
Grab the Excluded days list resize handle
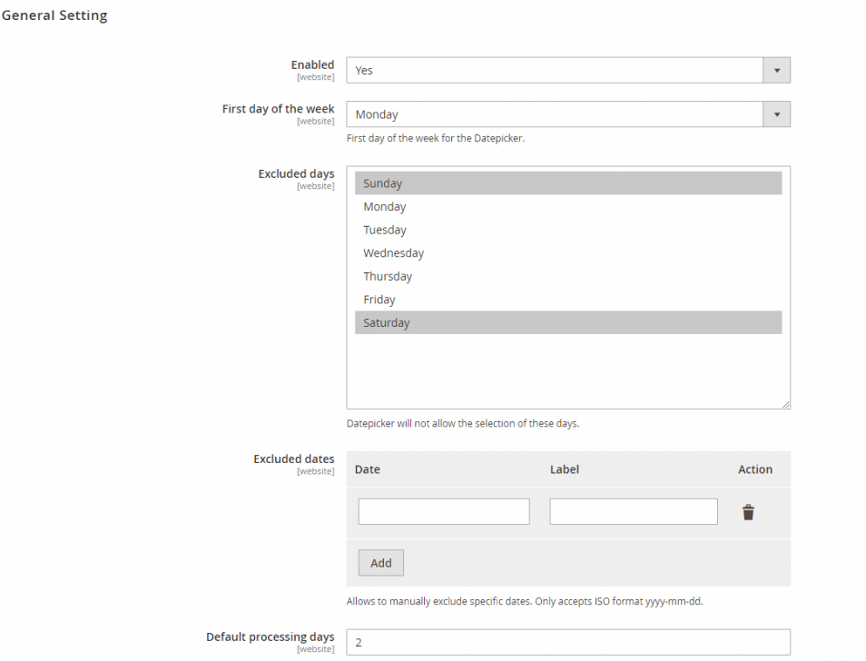point(786,405)
